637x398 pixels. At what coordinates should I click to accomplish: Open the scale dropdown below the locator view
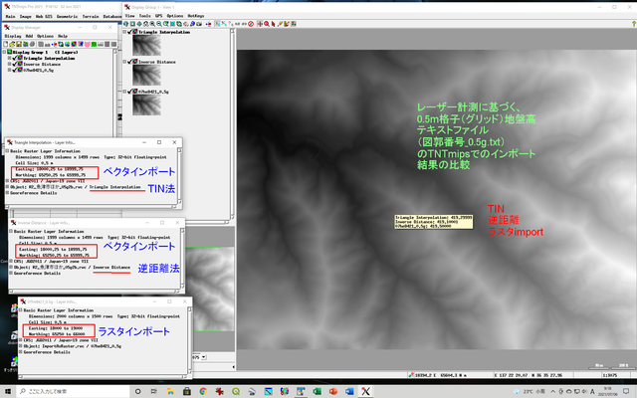click(x=203, y=357)
